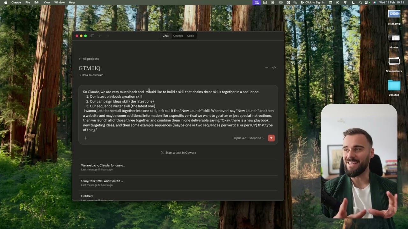Send the message with the orange arrow button
The height and width of the screenshot is (229, 408).
tap(271, 138)
